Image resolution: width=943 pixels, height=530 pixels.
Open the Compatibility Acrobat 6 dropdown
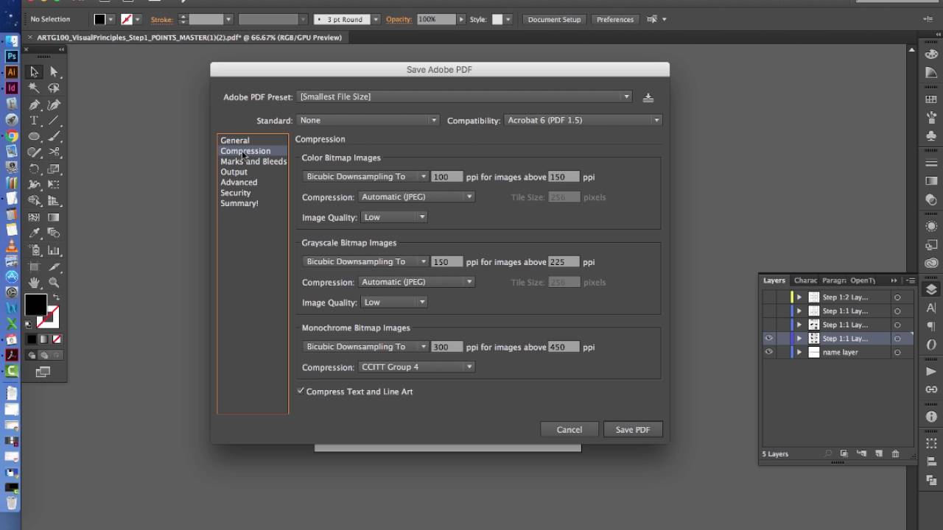[583, 120]
